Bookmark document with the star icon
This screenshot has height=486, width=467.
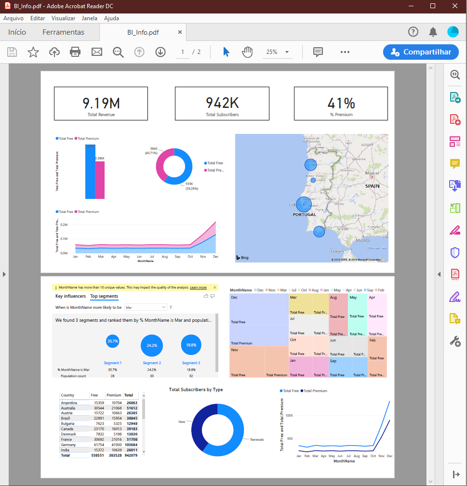tap(33, 52)
